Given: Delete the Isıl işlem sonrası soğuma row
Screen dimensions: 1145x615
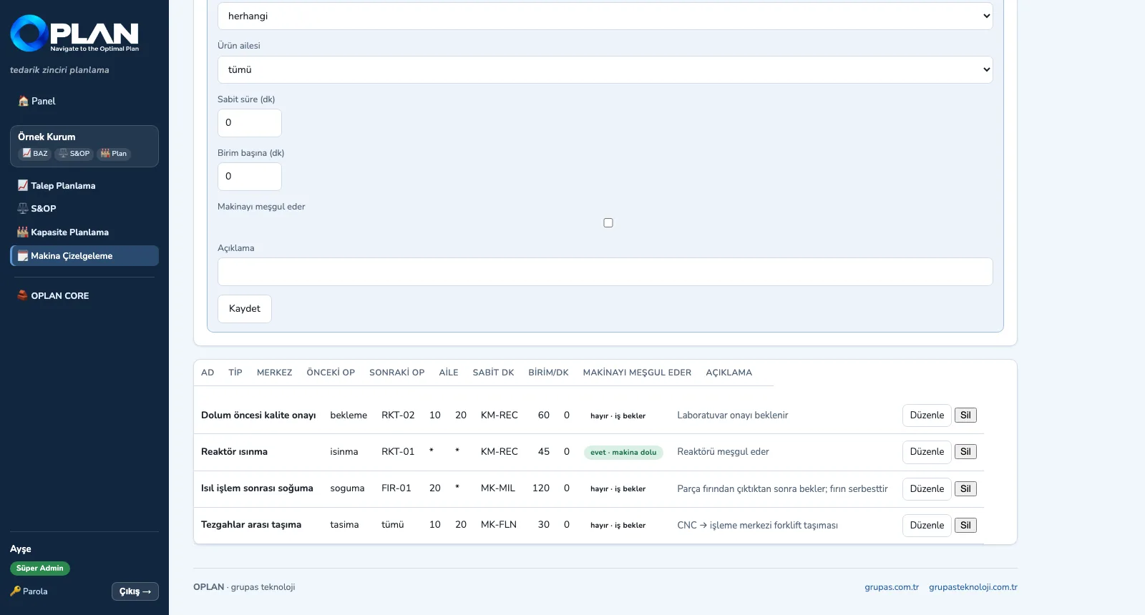Looking at the screenshot, I should [x=965, y=489].
